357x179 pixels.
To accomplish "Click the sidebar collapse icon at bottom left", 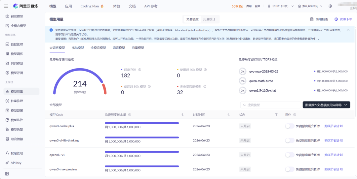I will point(7,174).
